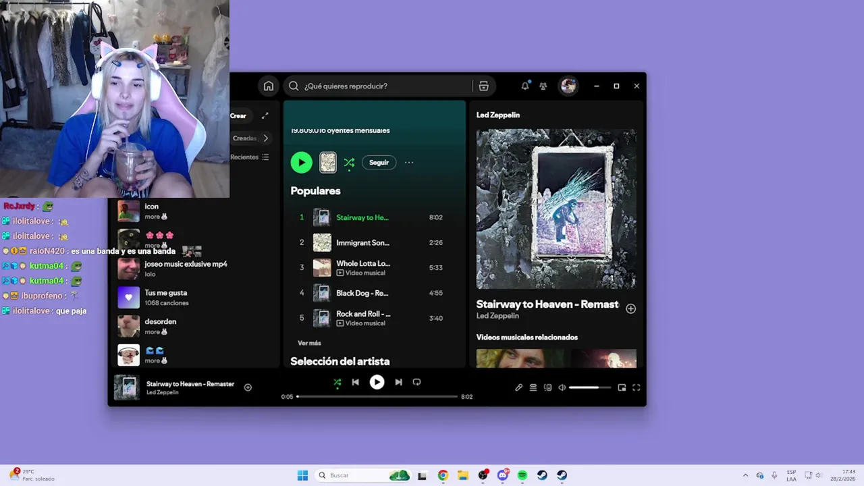
Task: Click artist name below big song title
Action: (497, 316)
